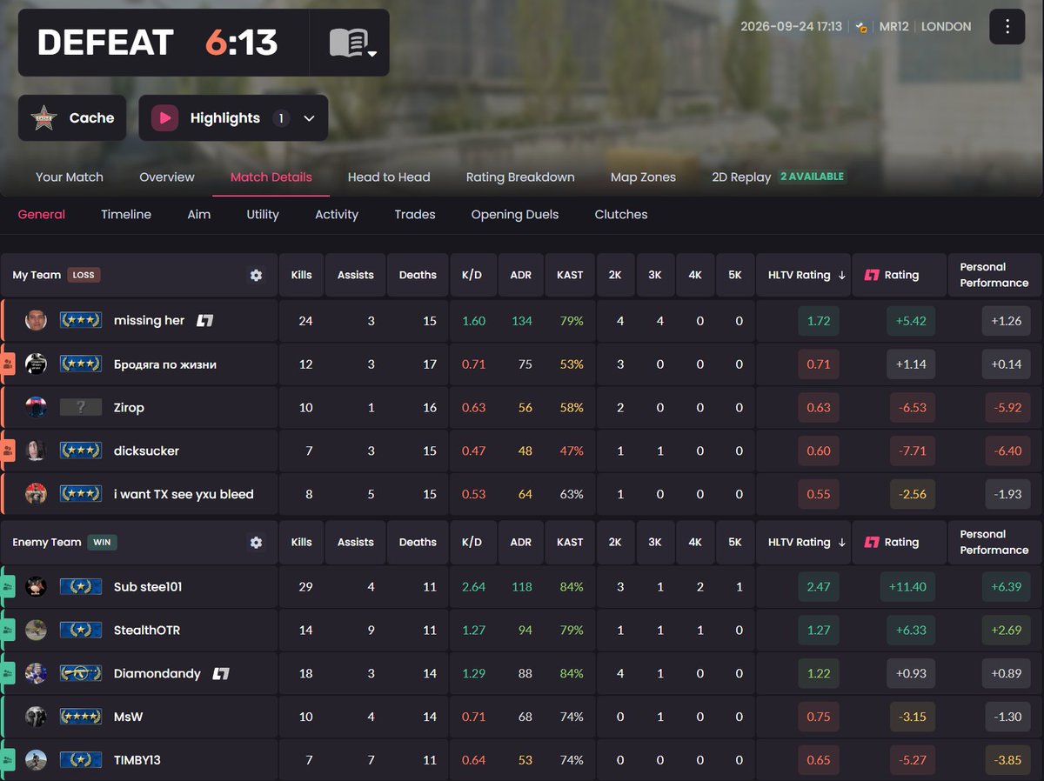Click Zirop's avatar picture
Image resolution: width=1044 pixels, height=781 pixels.
[36, 407]
